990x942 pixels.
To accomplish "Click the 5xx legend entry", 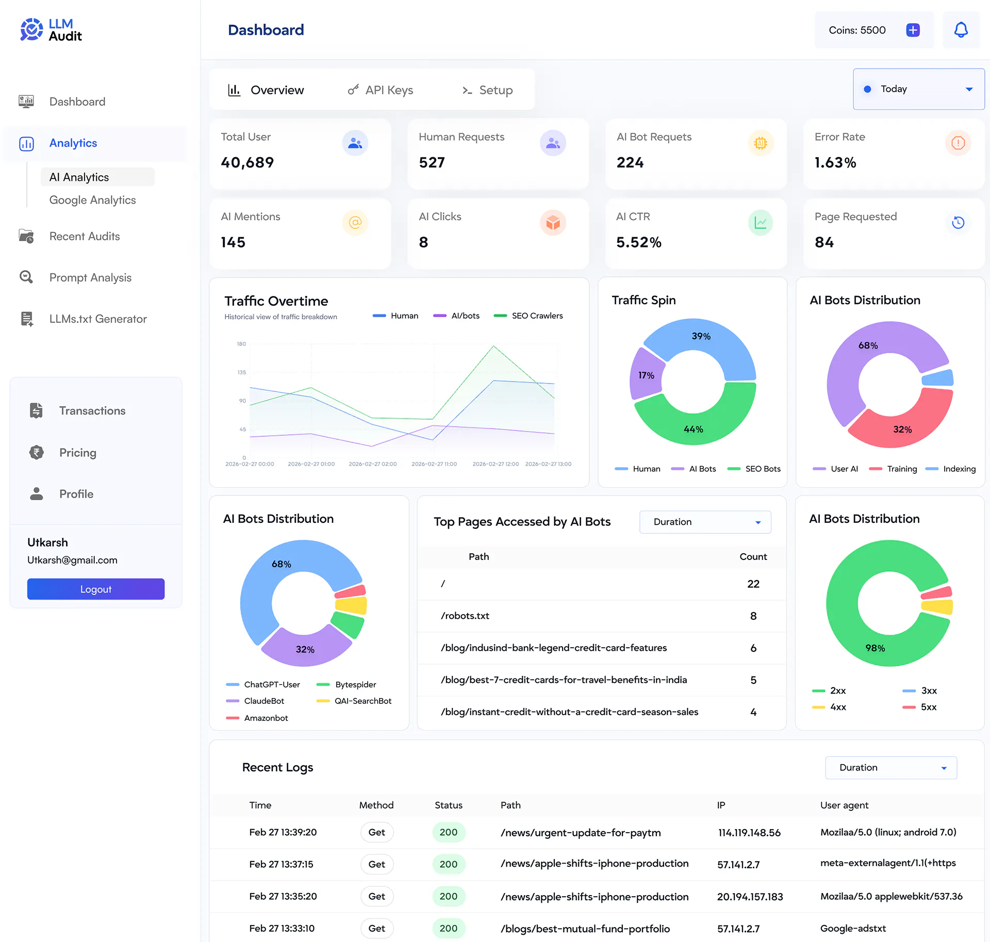I will (920, 707).
